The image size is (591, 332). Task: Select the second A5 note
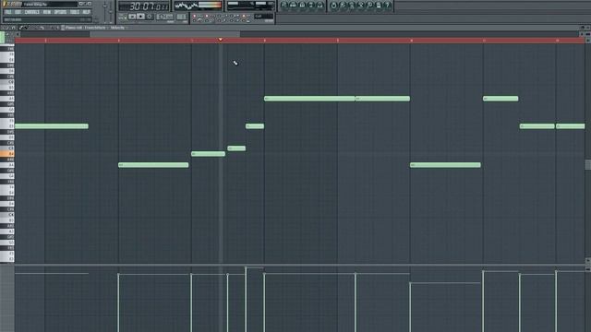tap(382, 99)
